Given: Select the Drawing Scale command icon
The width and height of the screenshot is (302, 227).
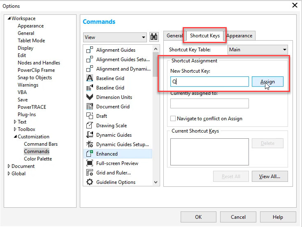Looking at the screenshot, I should point(90,125).
